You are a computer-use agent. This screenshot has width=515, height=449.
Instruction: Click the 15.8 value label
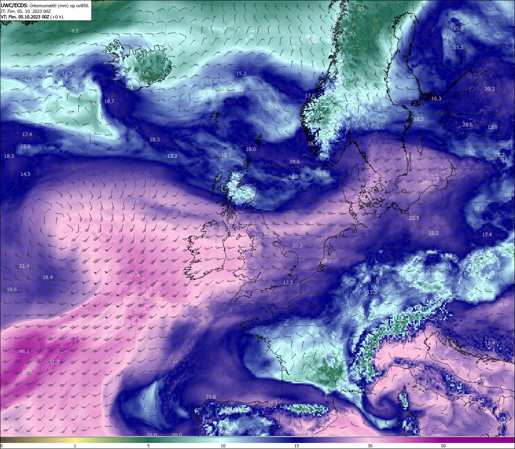458,29
